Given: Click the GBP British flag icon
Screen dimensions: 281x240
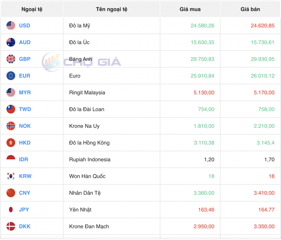Looking at the screenshot, I should click(x=10, y=59).
